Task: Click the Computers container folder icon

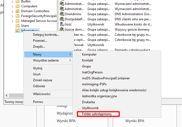Action: coord(17,6)
